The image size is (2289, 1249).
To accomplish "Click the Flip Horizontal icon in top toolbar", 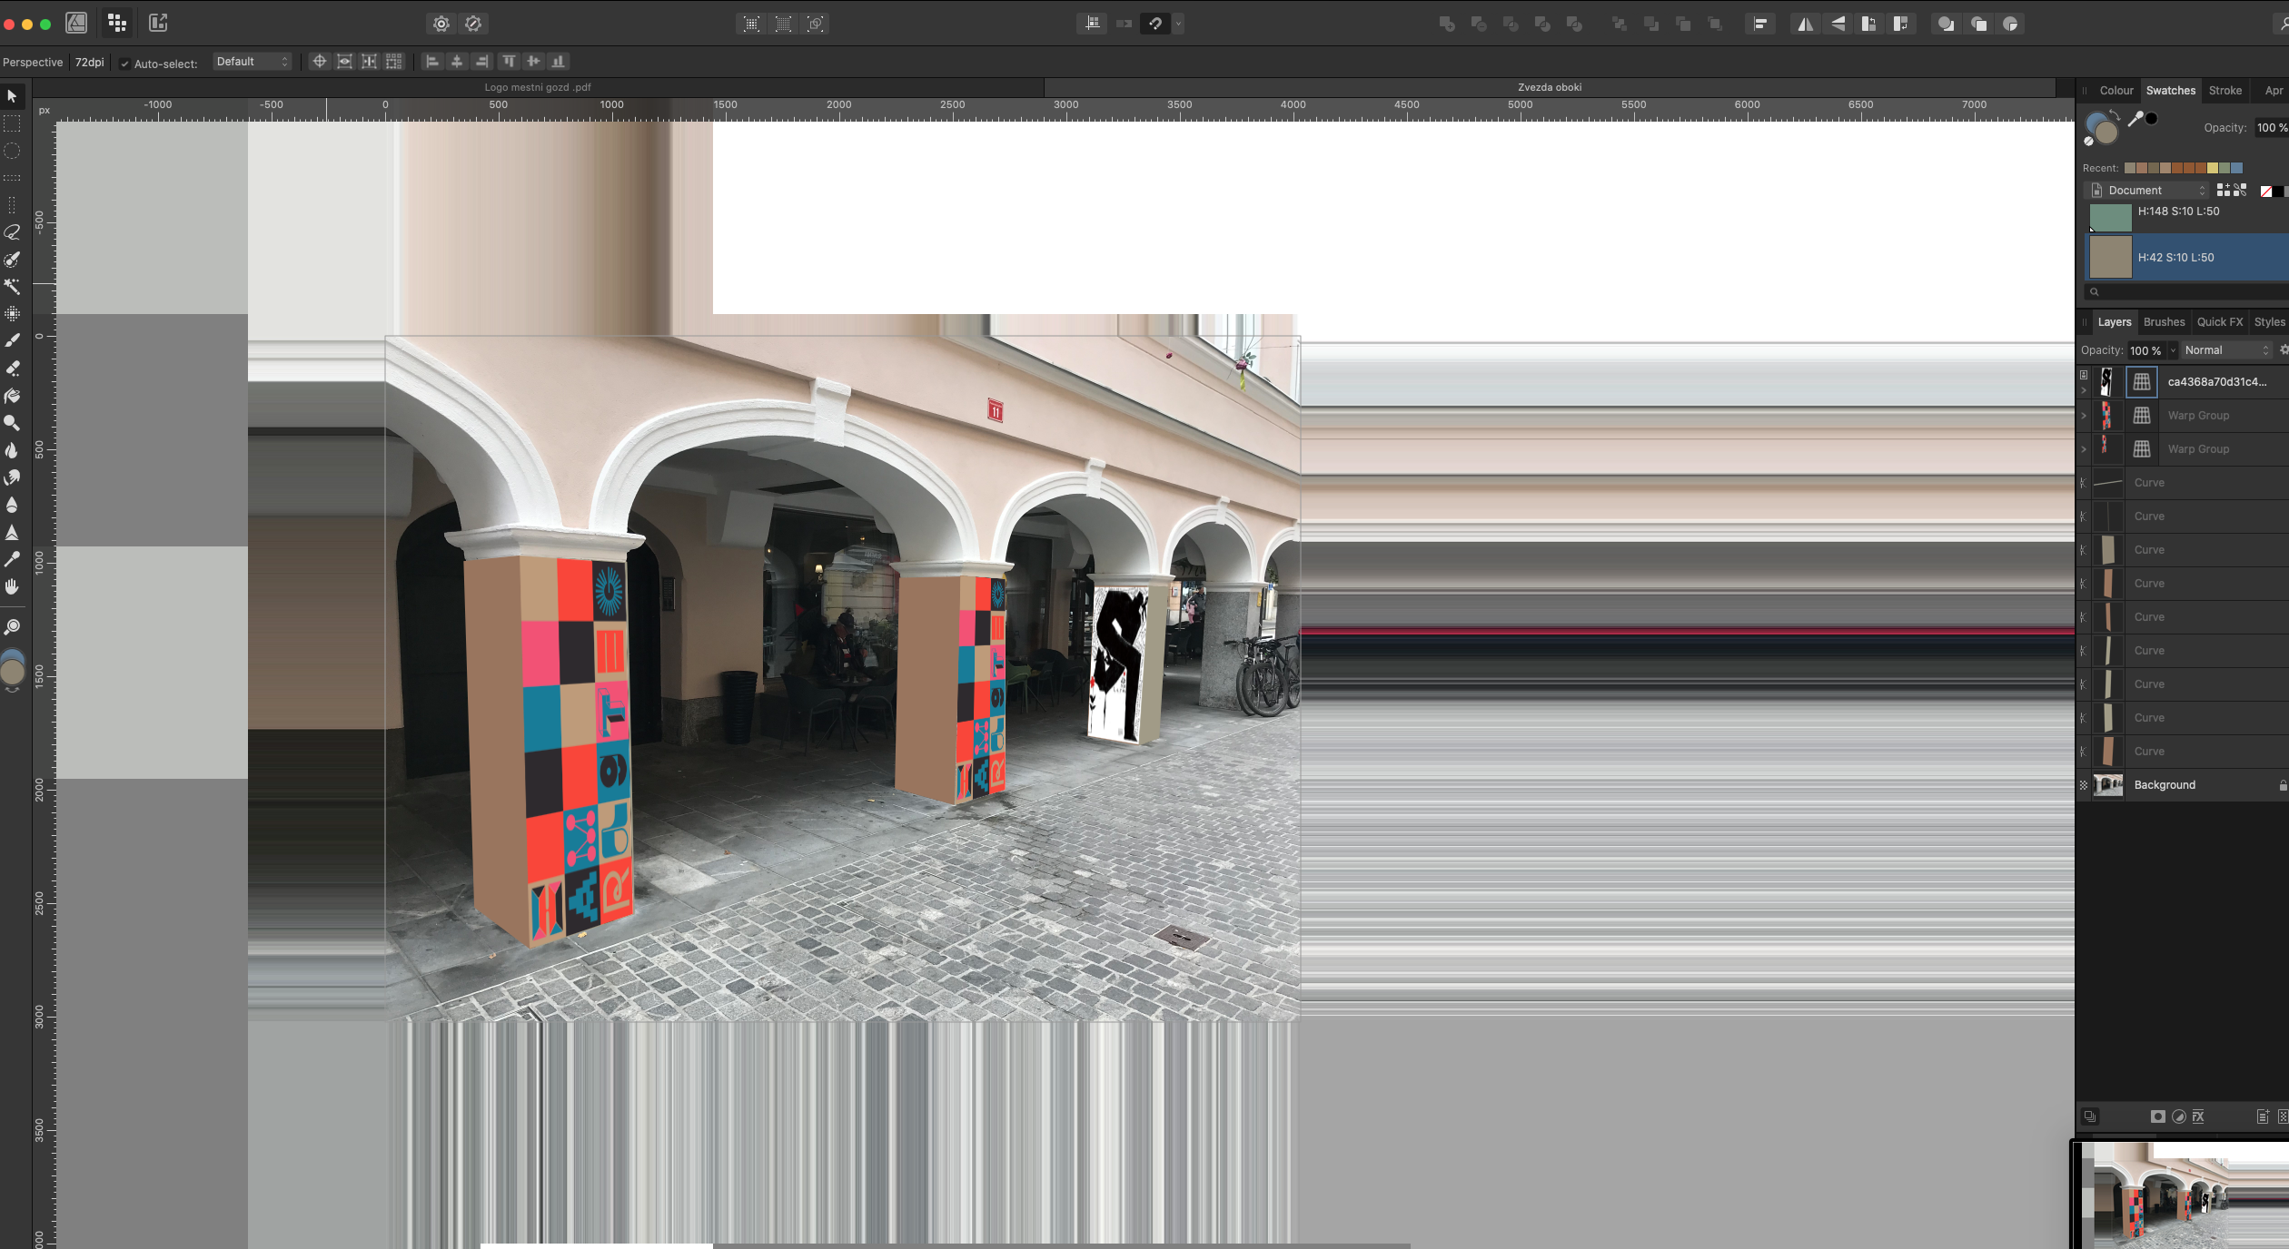I will tap(1804, 24).
